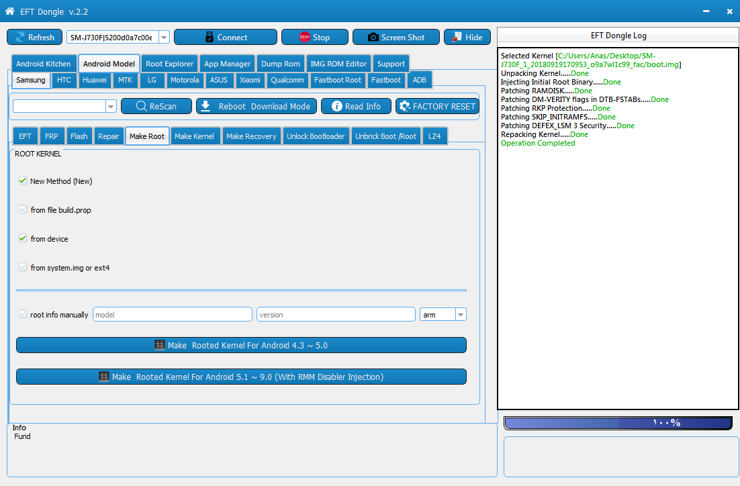The height and width of the screenshot is (486, 740).
Task: Select the Make Root sub-tab
Action: 147,136
